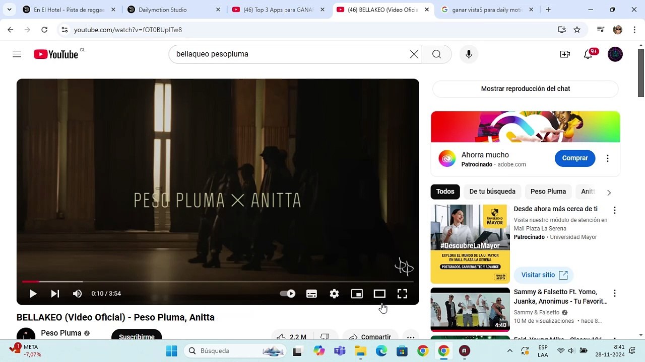Click the Peso Pluma channel avatar

[26, 334]
